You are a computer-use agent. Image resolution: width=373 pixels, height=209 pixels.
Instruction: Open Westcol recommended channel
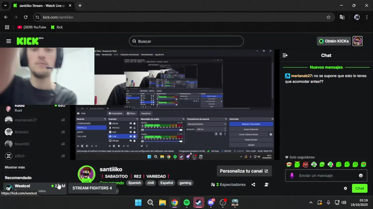pyautogui.click(x=35, y=188)
